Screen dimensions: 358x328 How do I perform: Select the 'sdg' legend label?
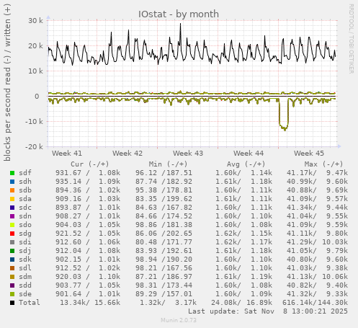tap(25, 234)
